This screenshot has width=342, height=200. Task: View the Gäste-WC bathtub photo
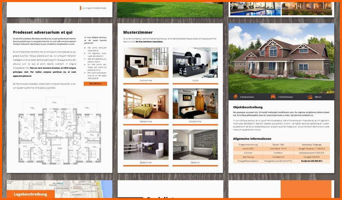click(x=195, y=145)
